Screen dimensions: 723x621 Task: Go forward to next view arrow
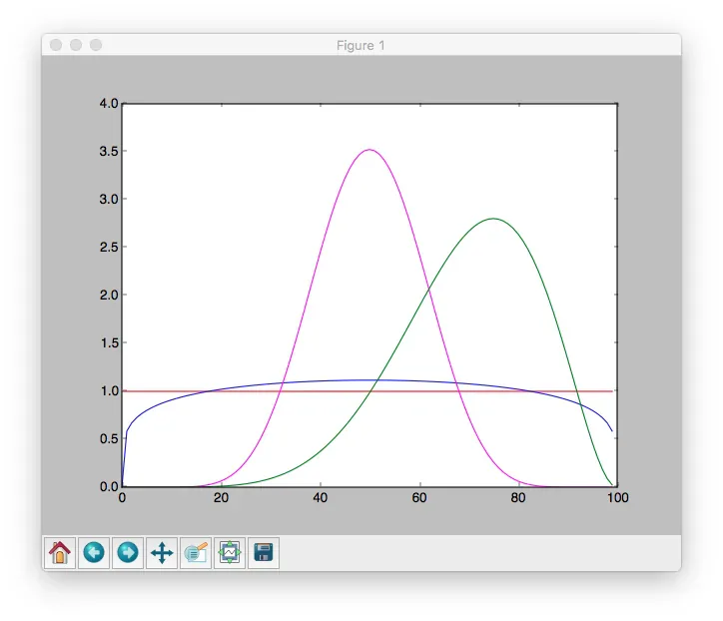(x=128, y=552)
